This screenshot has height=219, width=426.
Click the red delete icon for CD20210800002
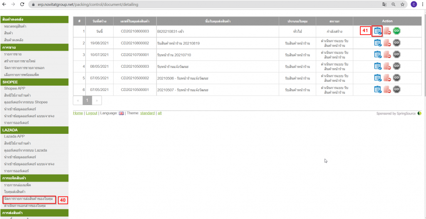(387, 43)
